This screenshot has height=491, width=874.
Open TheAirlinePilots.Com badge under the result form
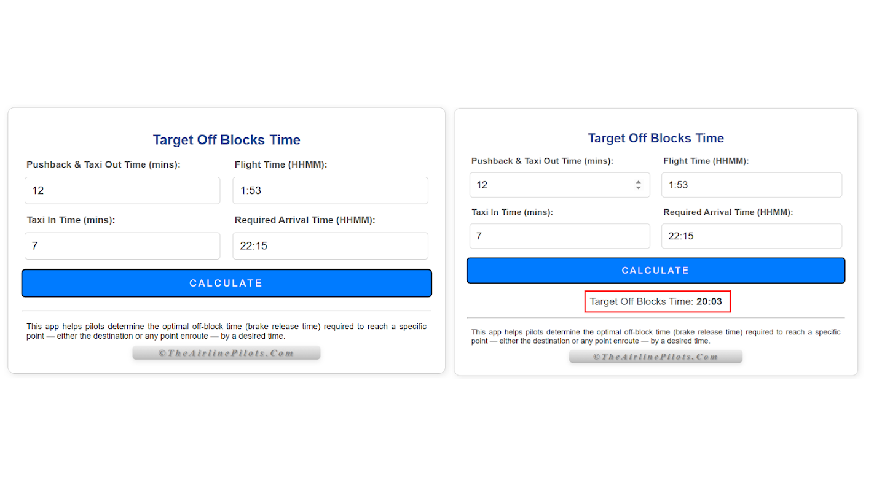(x=656, y=357)
